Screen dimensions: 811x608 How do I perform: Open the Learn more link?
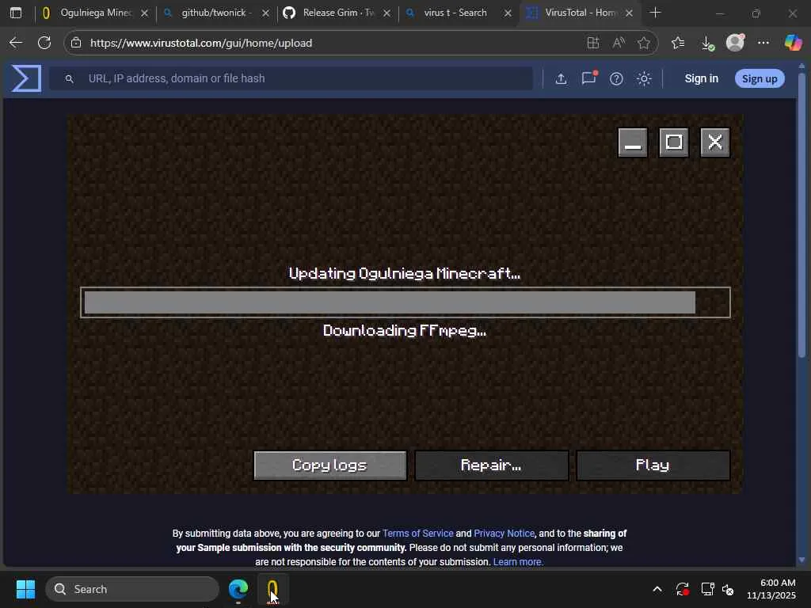518,561
